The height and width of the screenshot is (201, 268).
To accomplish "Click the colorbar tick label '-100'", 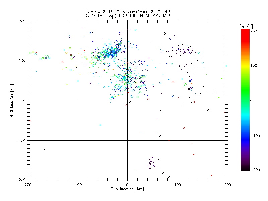I will pyautogui.click(x=255, y=136).
